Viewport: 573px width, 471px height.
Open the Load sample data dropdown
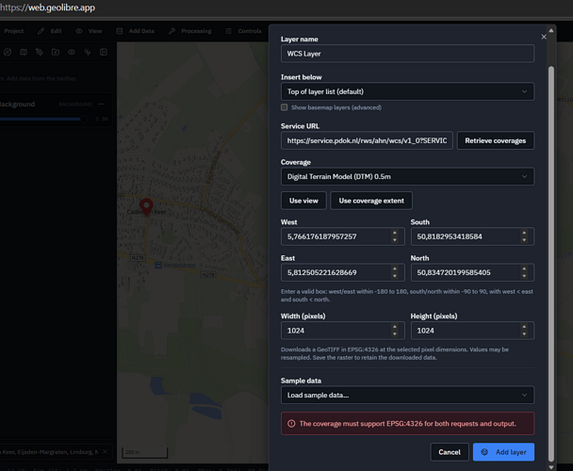pos(407,395)
